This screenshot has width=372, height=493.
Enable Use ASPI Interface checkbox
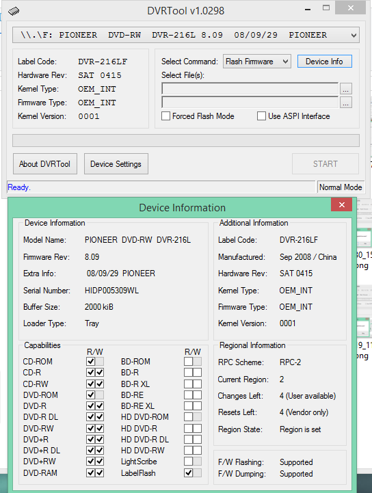(261, 116)
